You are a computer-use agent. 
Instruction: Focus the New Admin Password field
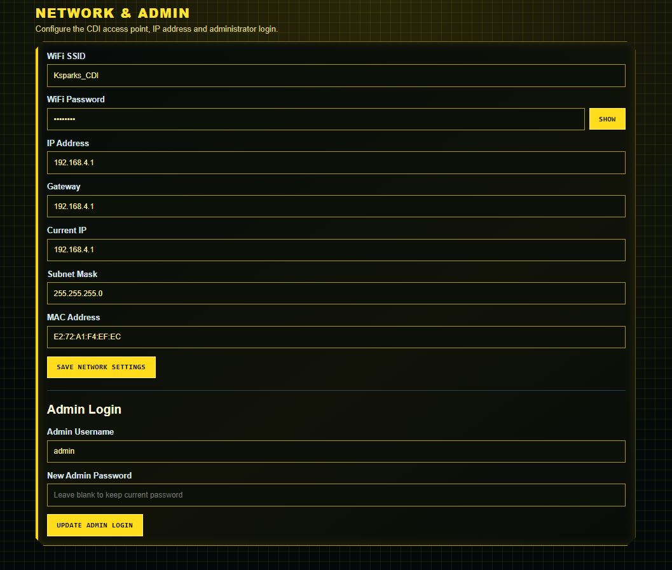336,495
